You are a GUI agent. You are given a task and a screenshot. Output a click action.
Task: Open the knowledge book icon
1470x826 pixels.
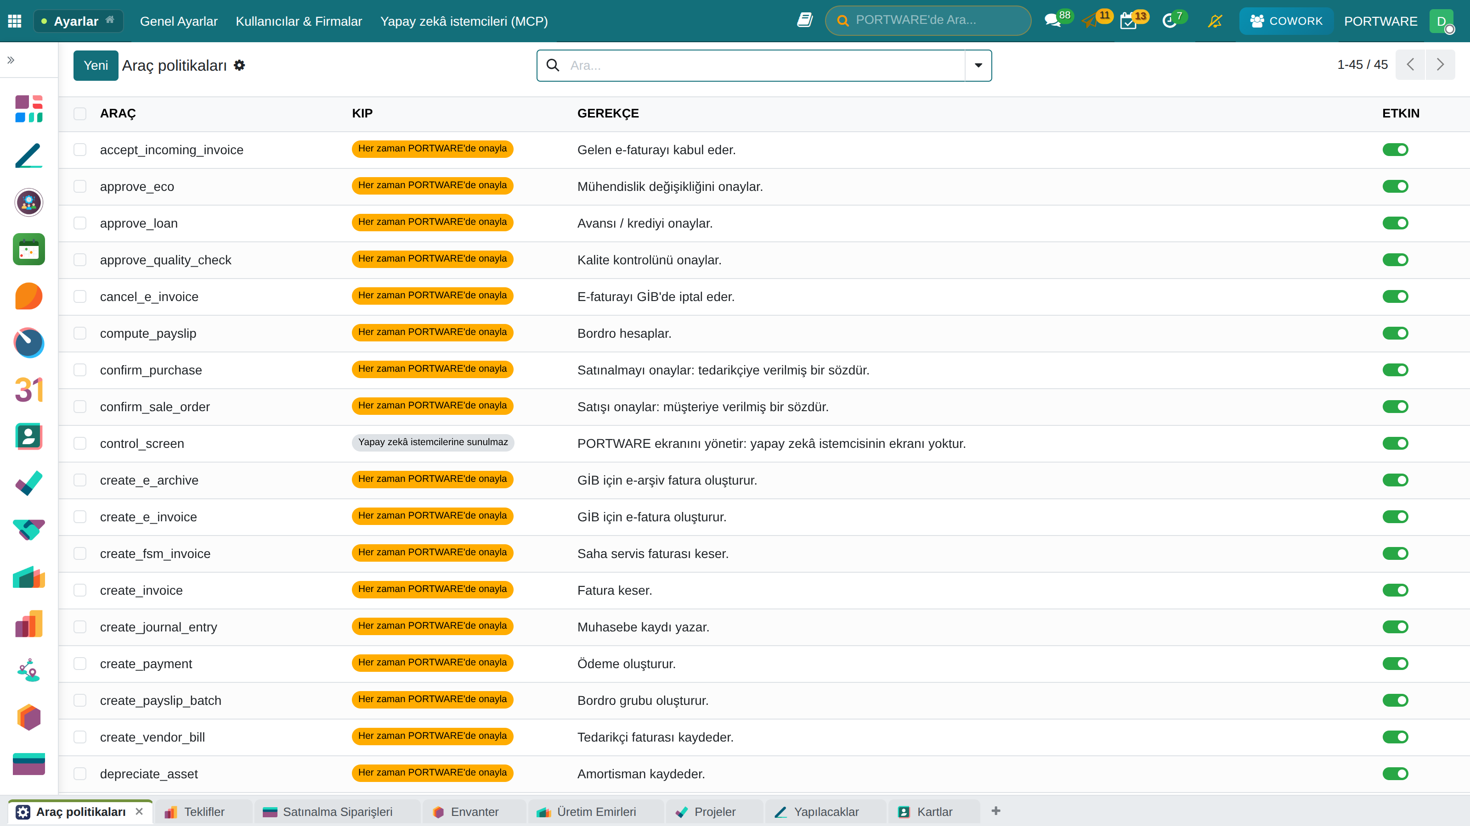[805, 21]
